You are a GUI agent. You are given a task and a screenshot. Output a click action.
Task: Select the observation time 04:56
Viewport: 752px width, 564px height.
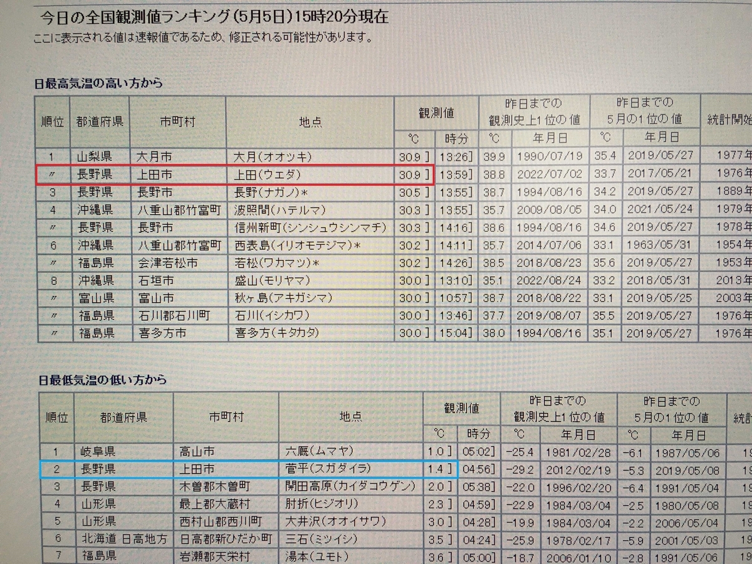tap(479, 469)
